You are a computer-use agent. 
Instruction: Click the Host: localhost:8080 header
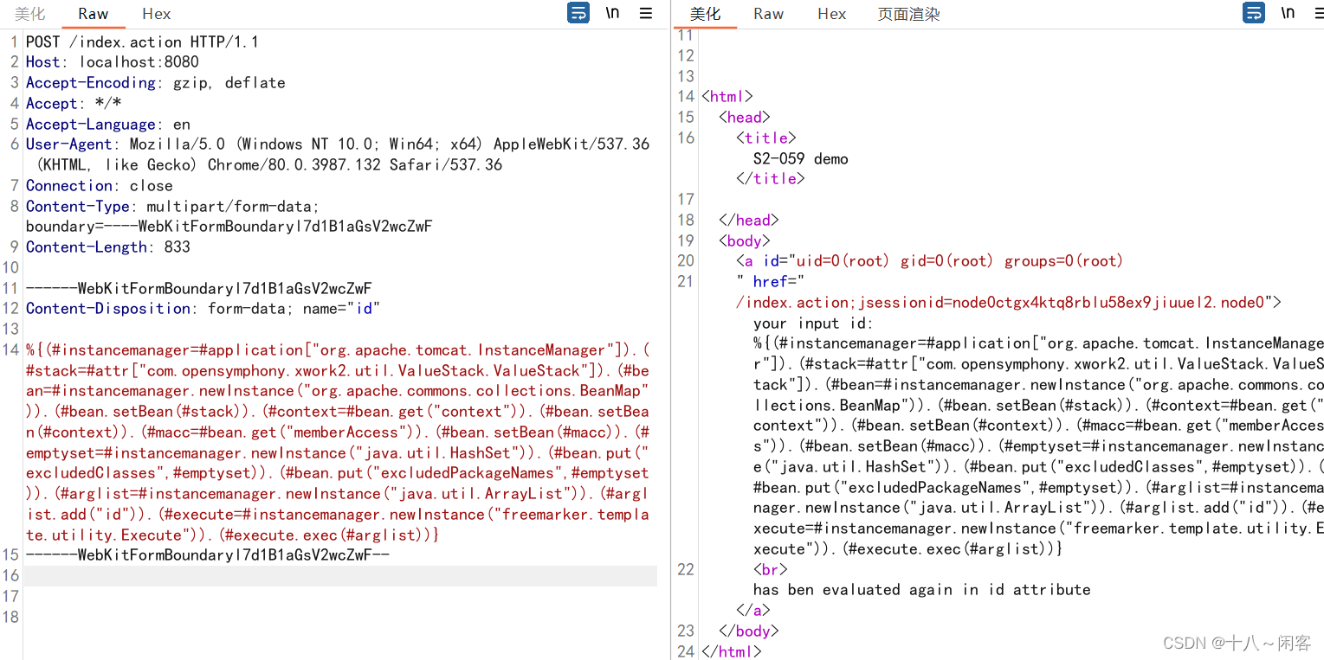click(x=113, y=62)
